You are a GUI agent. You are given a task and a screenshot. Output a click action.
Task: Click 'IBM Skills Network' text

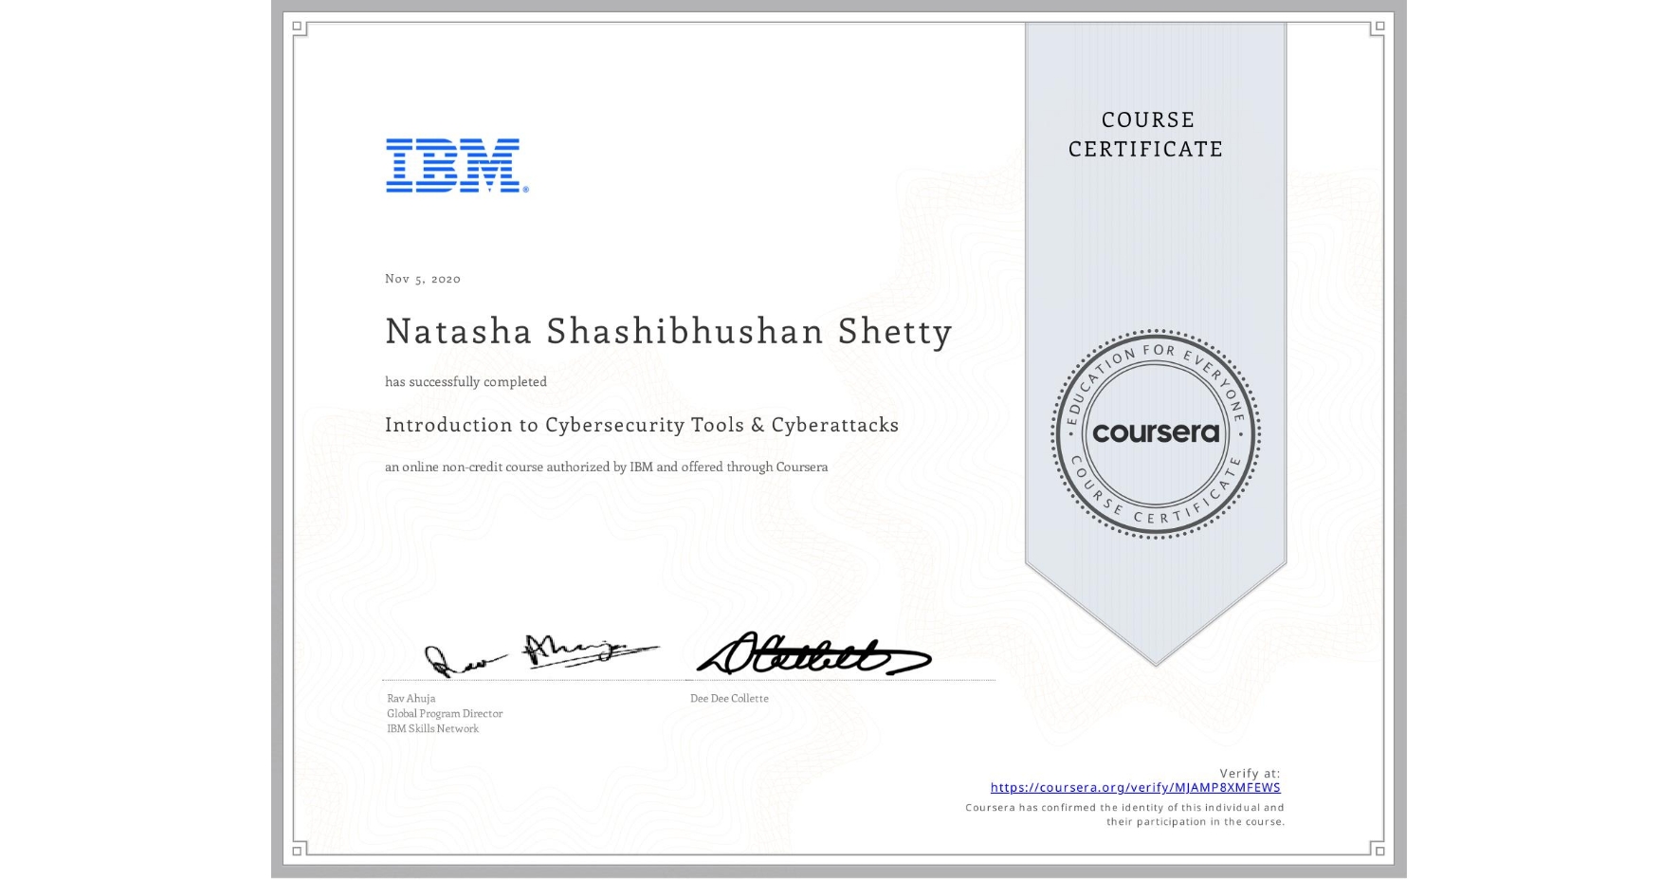click(x=432, y=728)
